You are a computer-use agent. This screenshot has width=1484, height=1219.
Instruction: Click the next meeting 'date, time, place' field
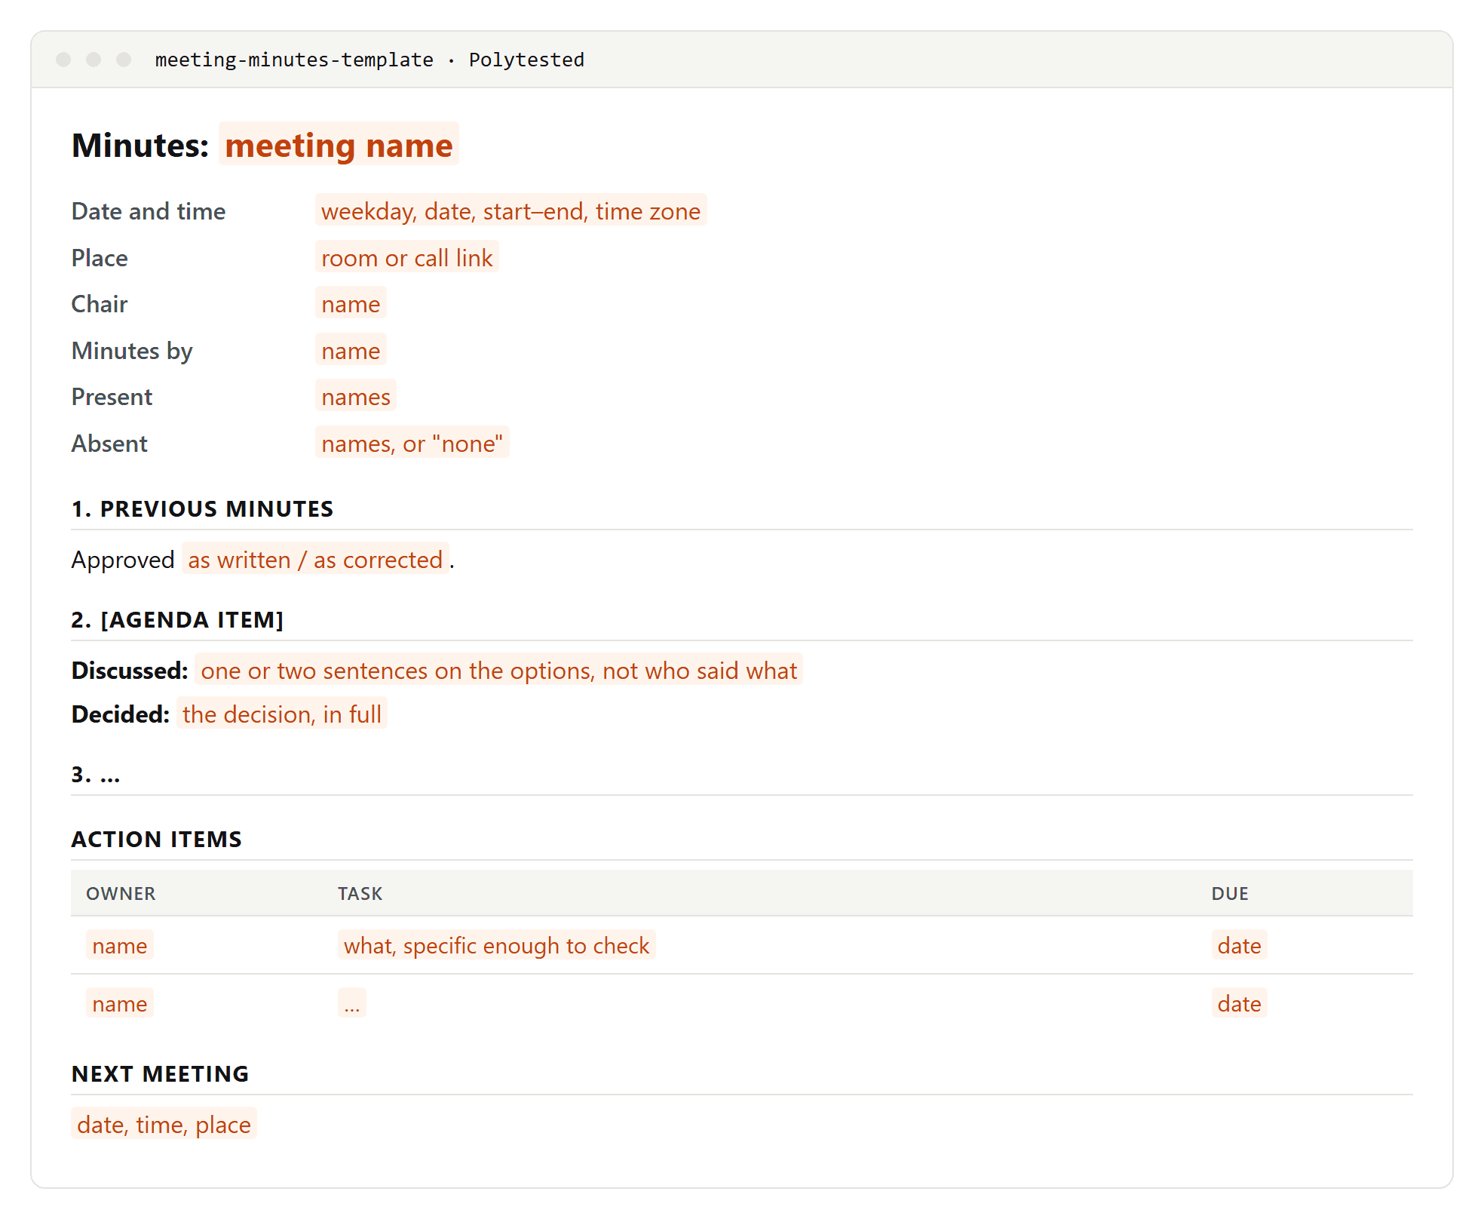(164, 1124)
